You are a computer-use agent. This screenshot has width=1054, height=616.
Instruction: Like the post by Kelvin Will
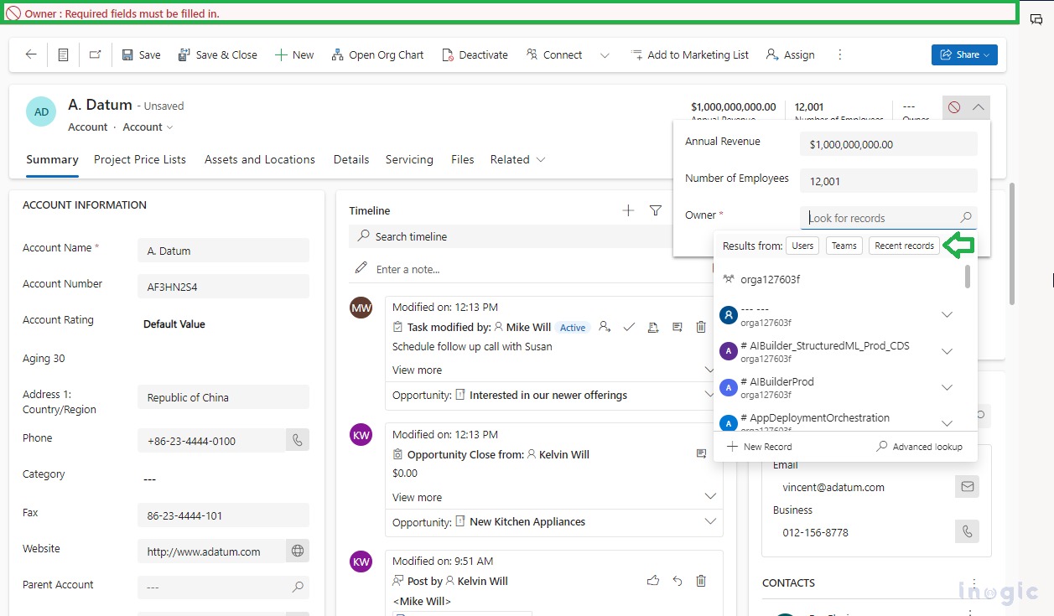tap(653, 580)
